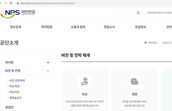This screenshot has height=111, width=172.
Task: Click the browser forward arrow
Action: 6,3
